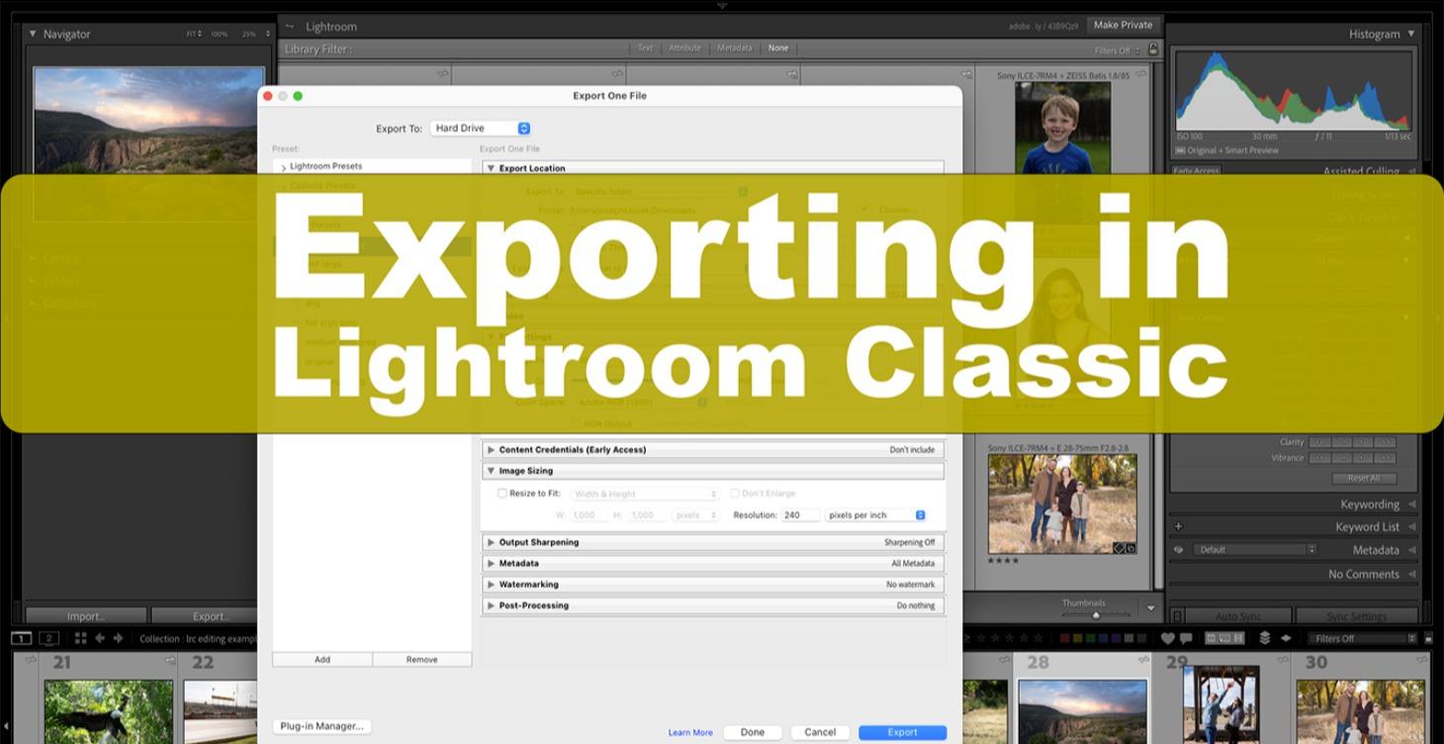Click the diamond-shaped filter icon in filmstrip bar
The width and height of the screenshot is (1444, 744).
1287,638
